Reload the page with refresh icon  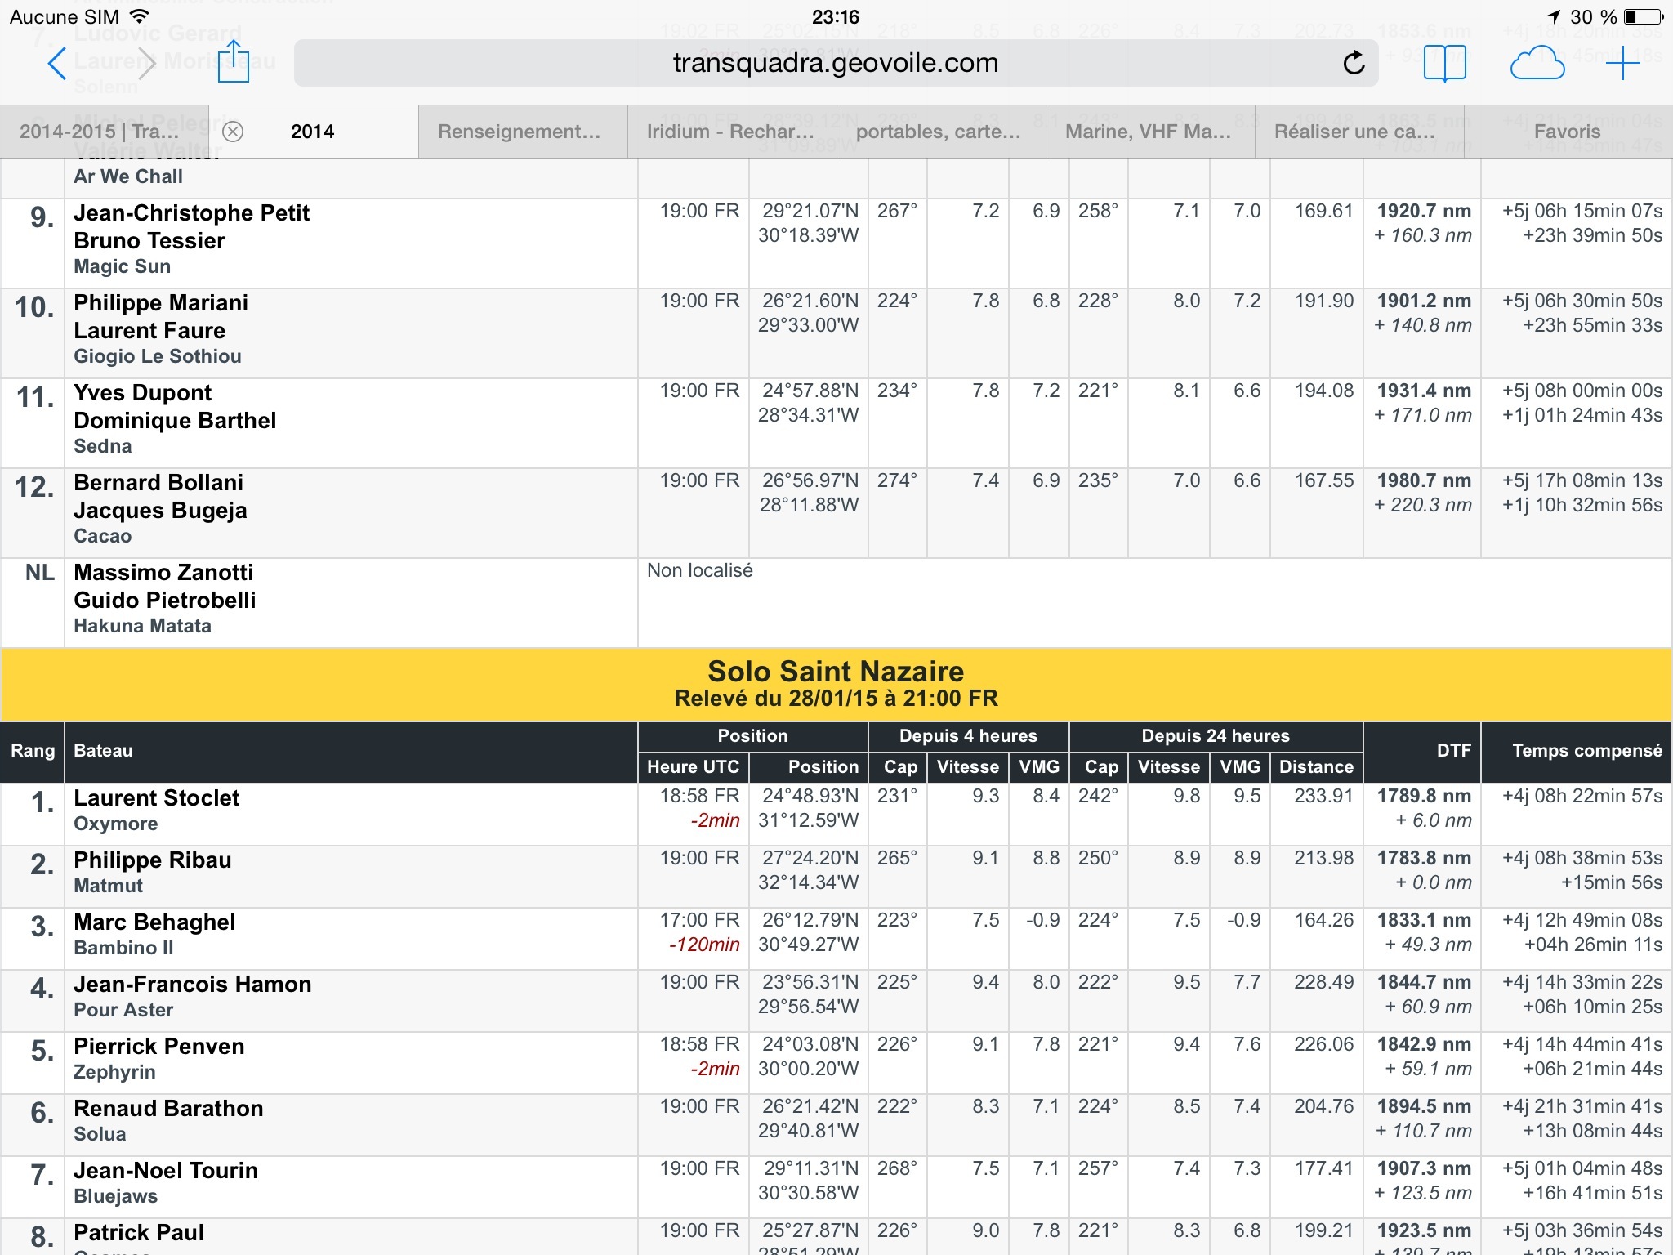point(1354,63)
